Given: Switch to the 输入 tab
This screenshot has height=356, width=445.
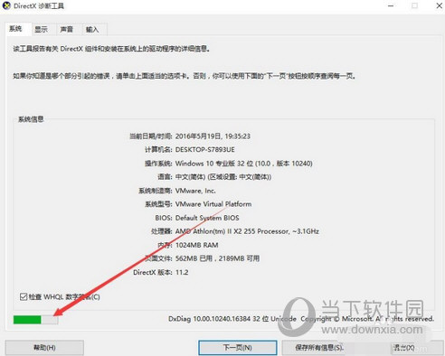Looking at the screenshot, I should coord(92,30).
